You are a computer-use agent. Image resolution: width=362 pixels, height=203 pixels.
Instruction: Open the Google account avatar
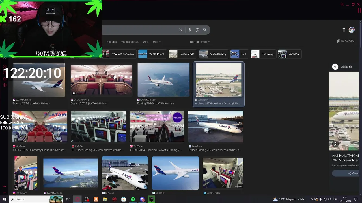pyautogui.click(x=352, y=30)
